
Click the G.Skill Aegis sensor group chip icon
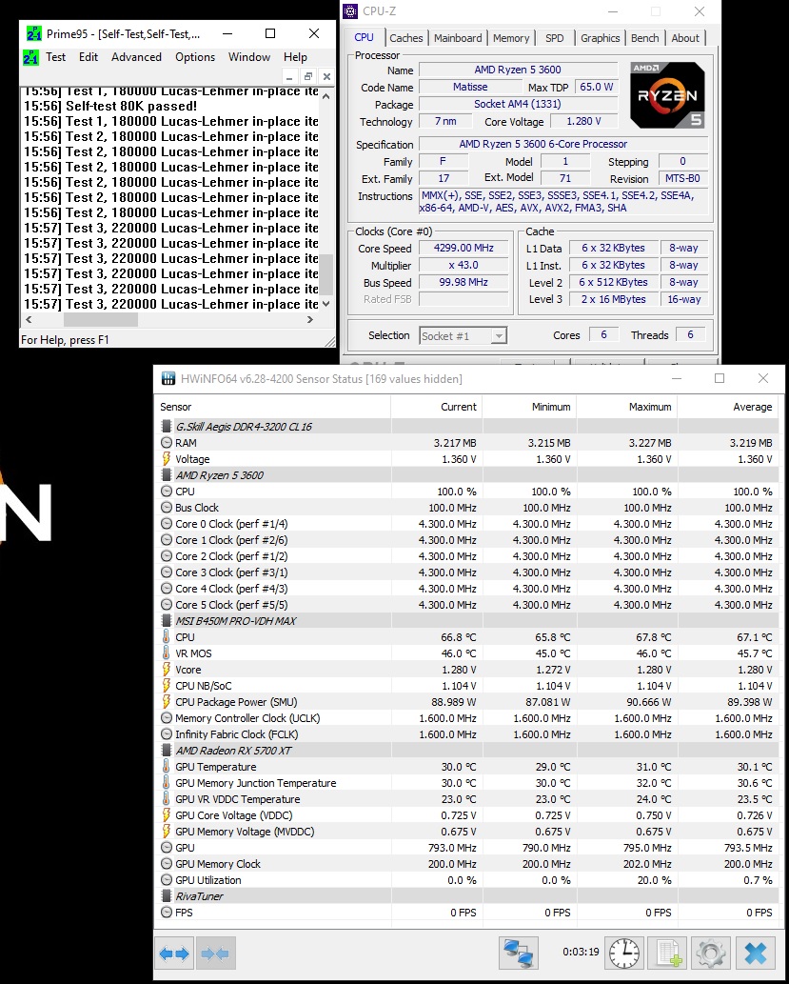[x=167, y=427]
